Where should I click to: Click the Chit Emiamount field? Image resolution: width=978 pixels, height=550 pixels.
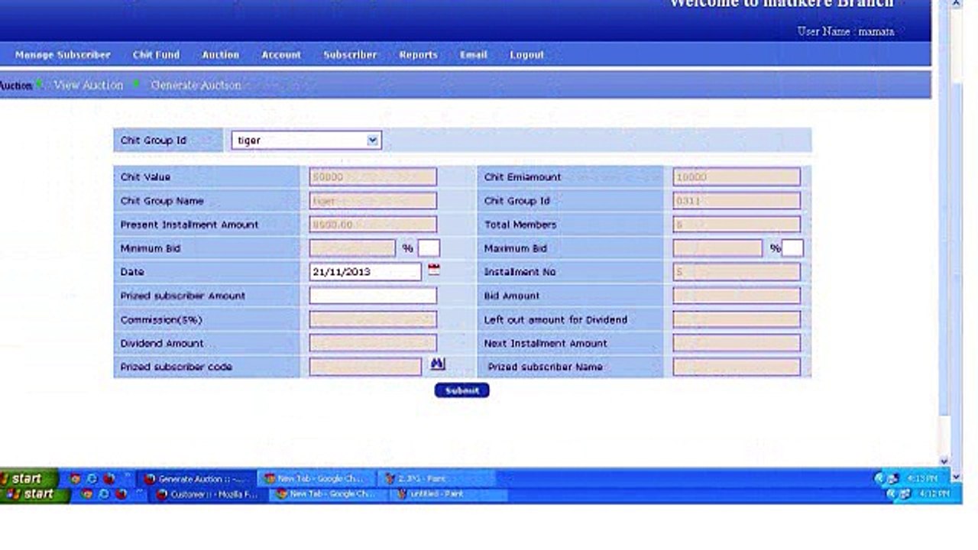tap(737, 177)
